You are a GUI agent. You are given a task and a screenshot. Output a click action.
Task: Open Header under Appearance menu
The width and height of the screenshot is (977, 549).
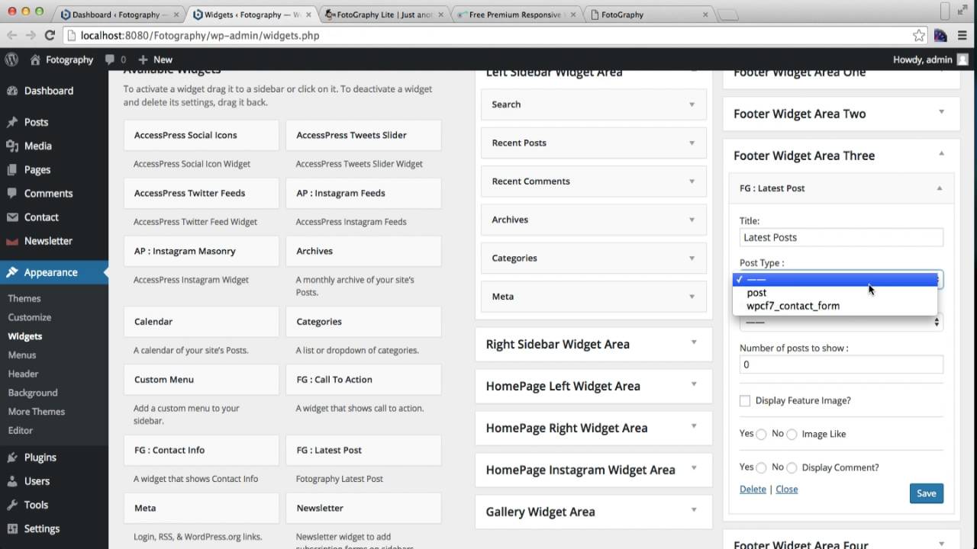[x=23, y=374]
